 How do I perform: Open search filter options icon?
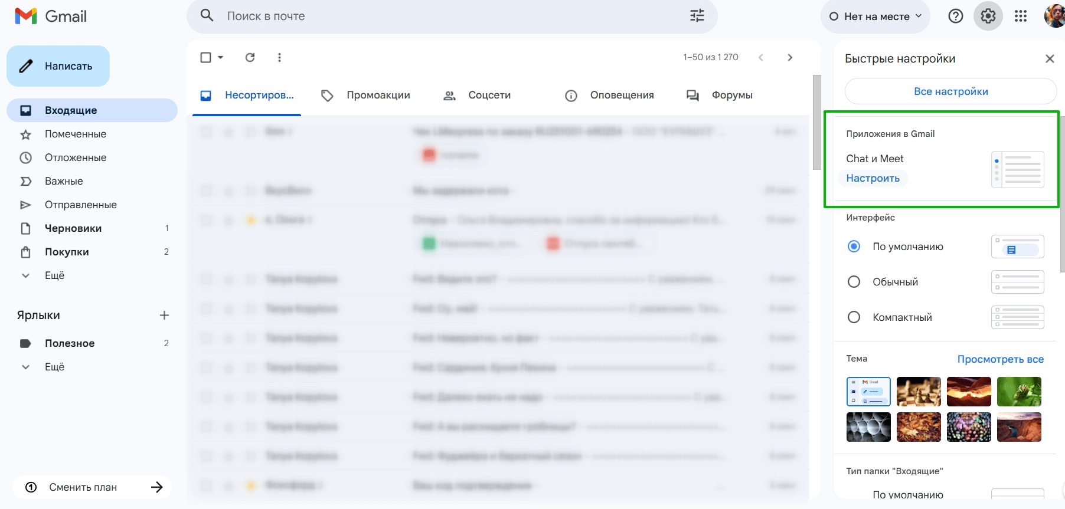(x=697, y=16)
